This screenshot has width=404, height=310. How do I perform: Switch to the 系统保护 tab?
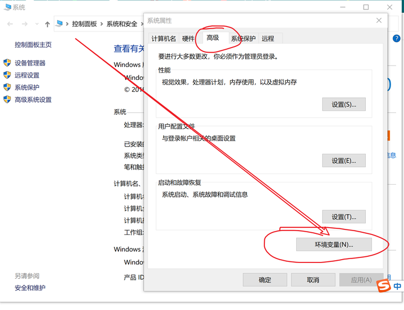(244, 39)
